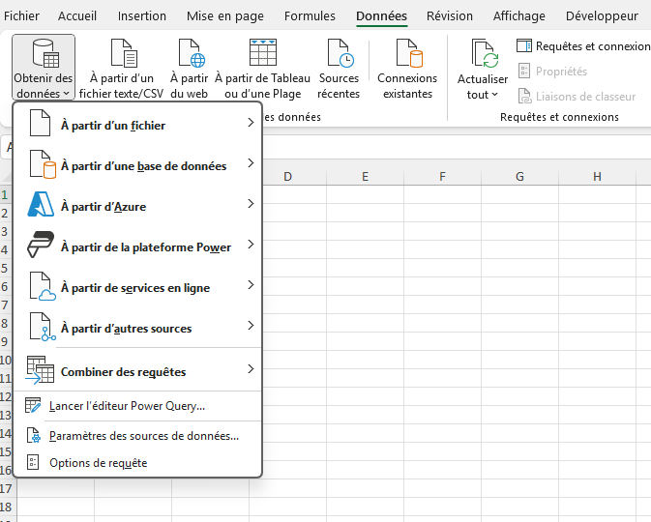The image size is (651, 522).
Task: Click the Requêtes et connexions pane icon
Action: click(x=524, y=45)
